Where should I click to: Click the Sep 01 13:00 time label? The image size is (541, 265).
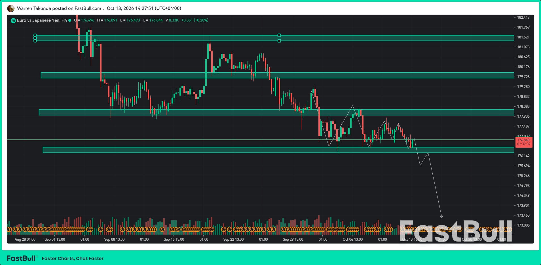(x=55, y=240)
